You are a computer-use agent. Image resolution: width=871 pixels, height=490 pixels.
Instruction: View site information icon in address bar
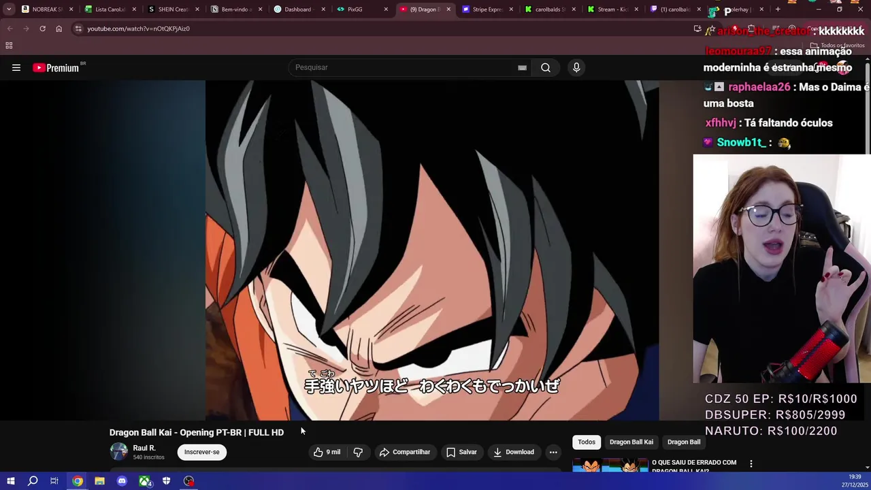tap(78, 29)
